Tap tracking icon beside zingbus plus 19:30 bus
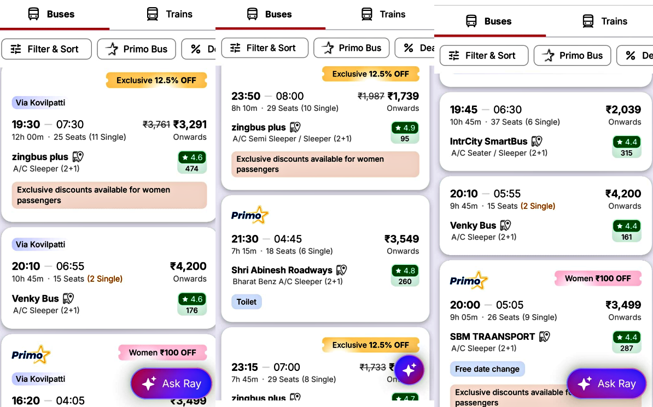The width and height of the screenshot is (653, 407). coord(78,157)
